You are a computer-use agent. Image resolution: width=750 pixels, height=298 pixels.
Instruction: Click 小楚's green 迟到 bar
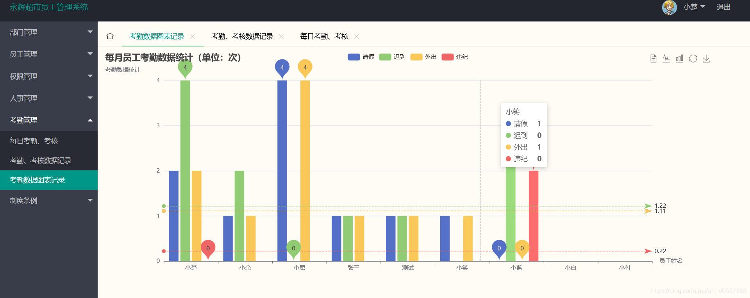[185, 171]
